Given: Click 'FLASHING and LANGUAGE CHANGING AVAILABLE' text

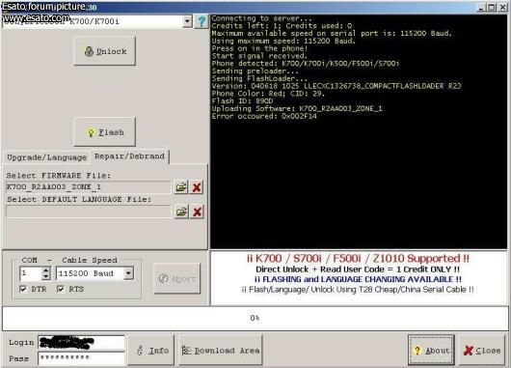Looking at the screenshot, I should pos(358,279).
